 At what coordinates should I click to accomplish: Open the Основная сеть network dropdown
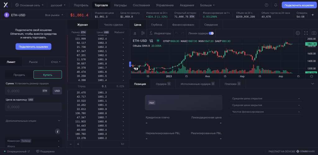point(29,5)
